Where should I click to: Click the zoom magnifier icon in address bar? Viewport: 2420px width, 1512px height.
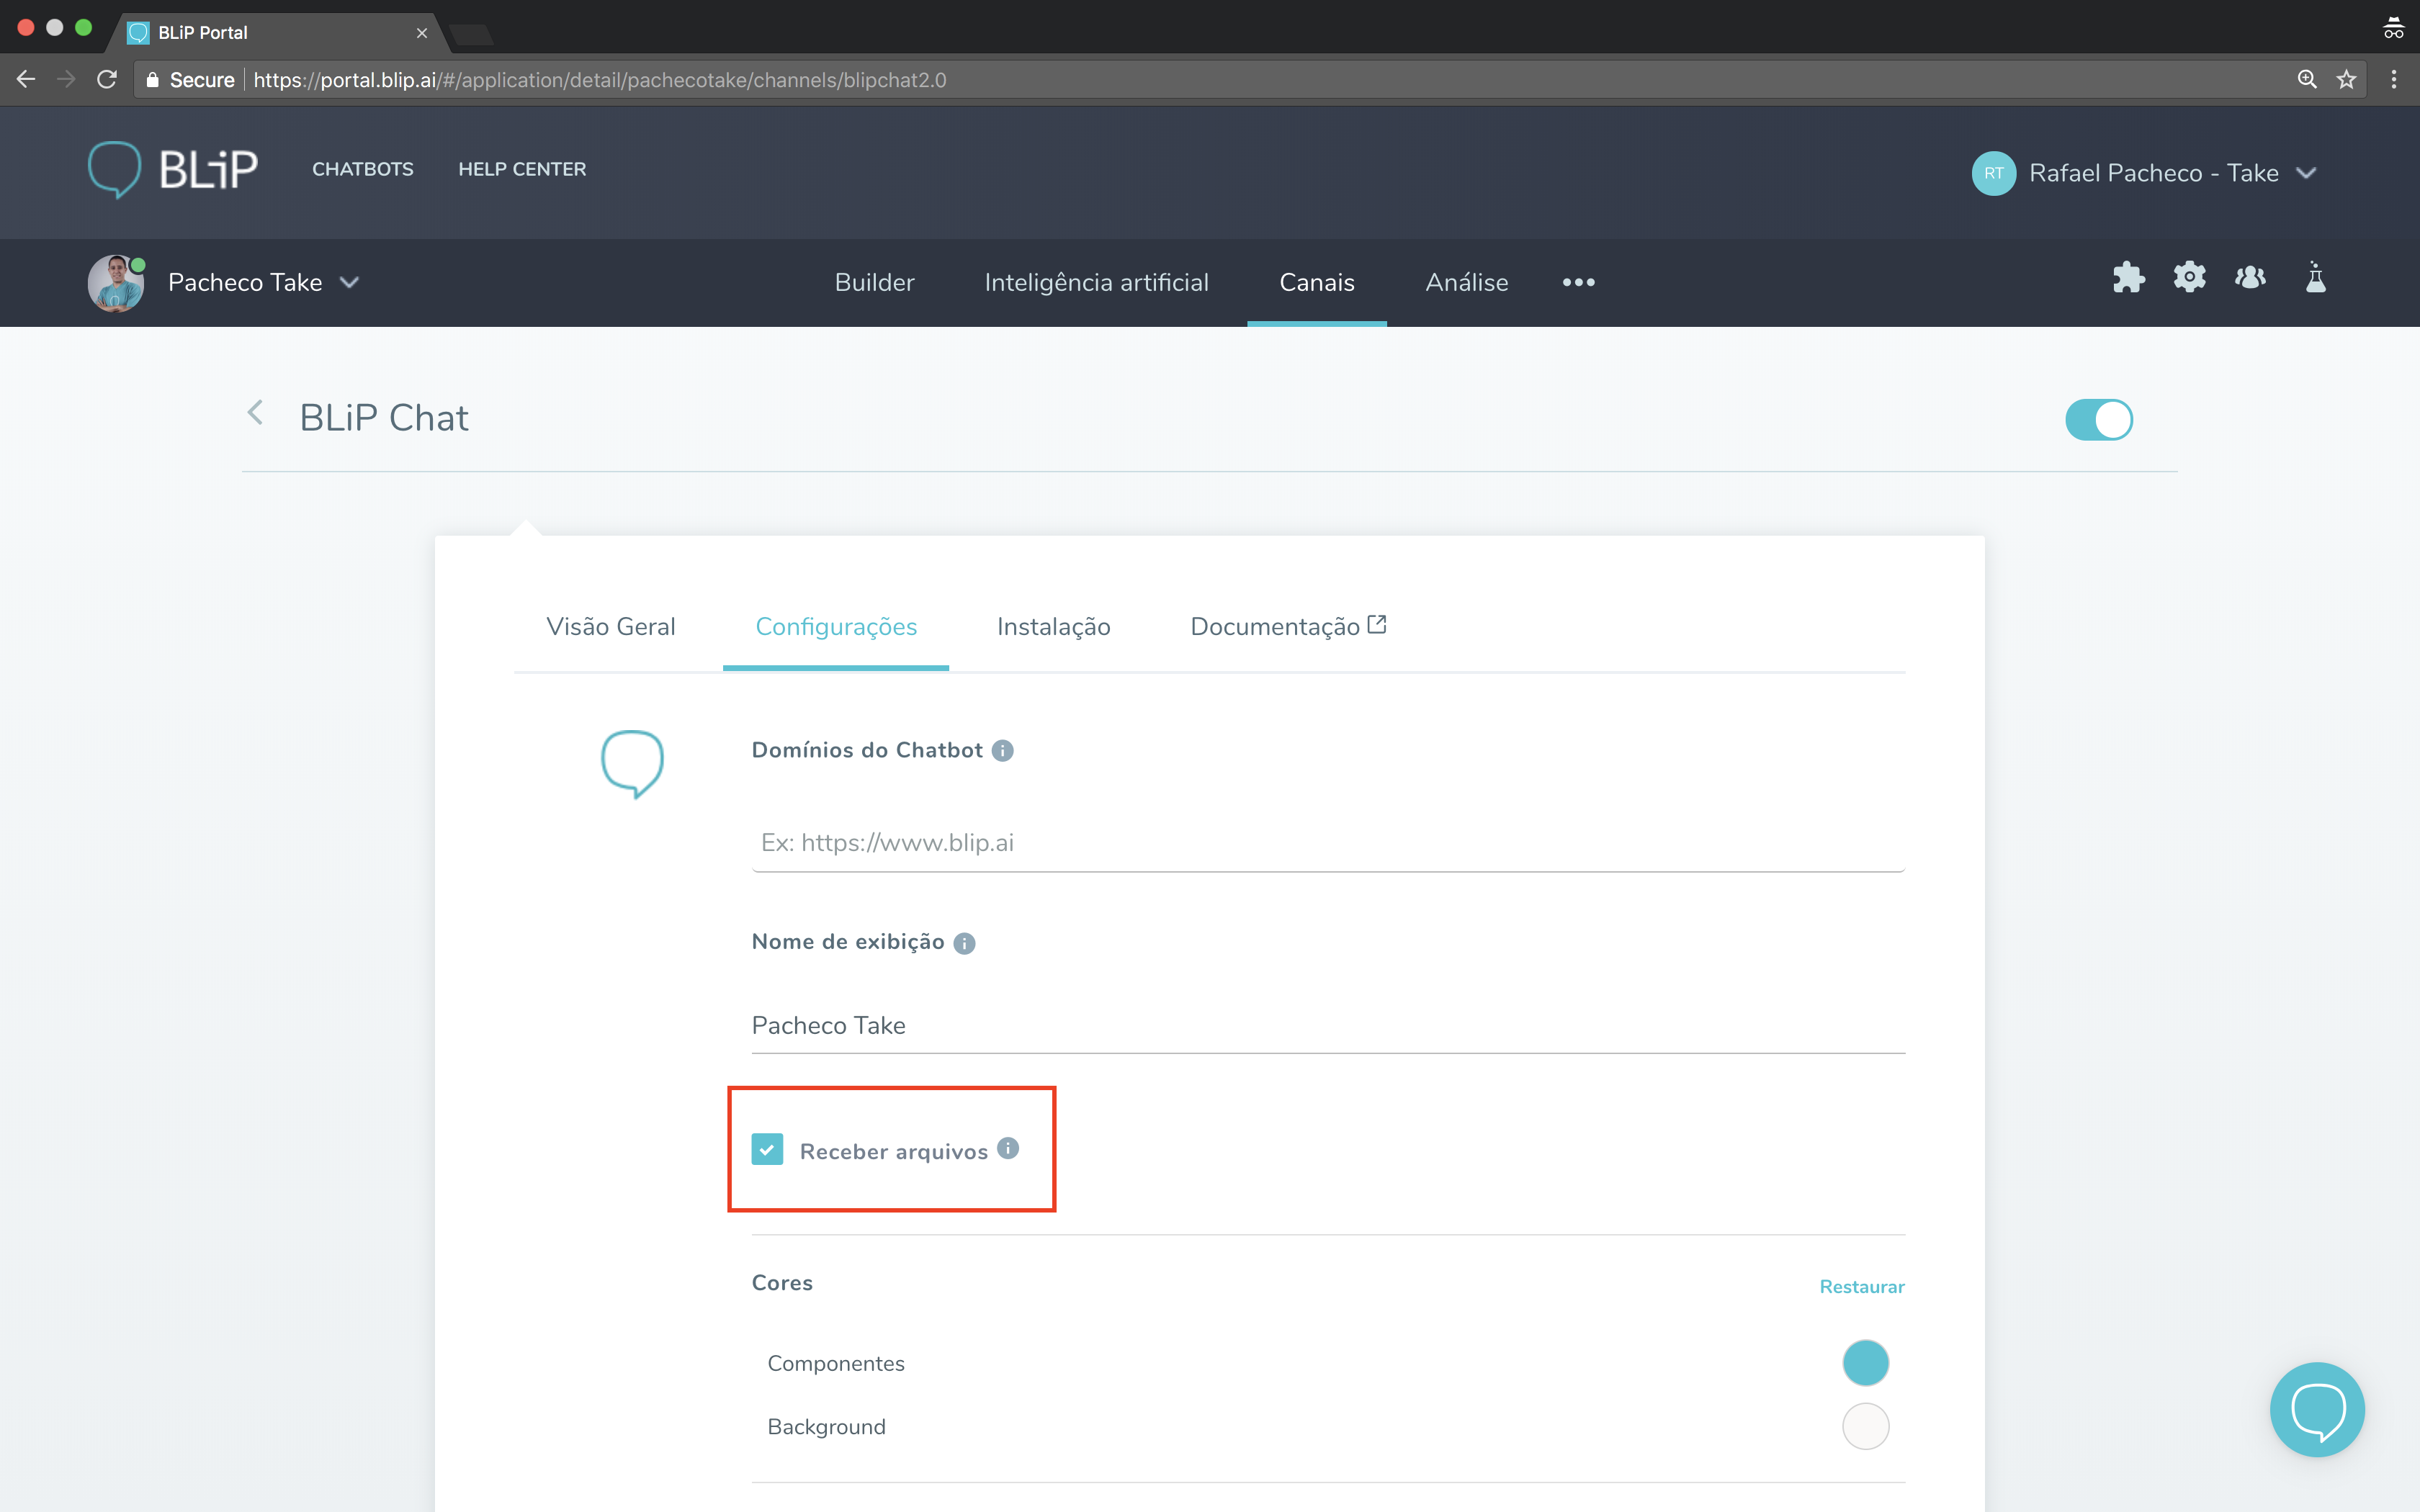click(x=2307, y=79)
